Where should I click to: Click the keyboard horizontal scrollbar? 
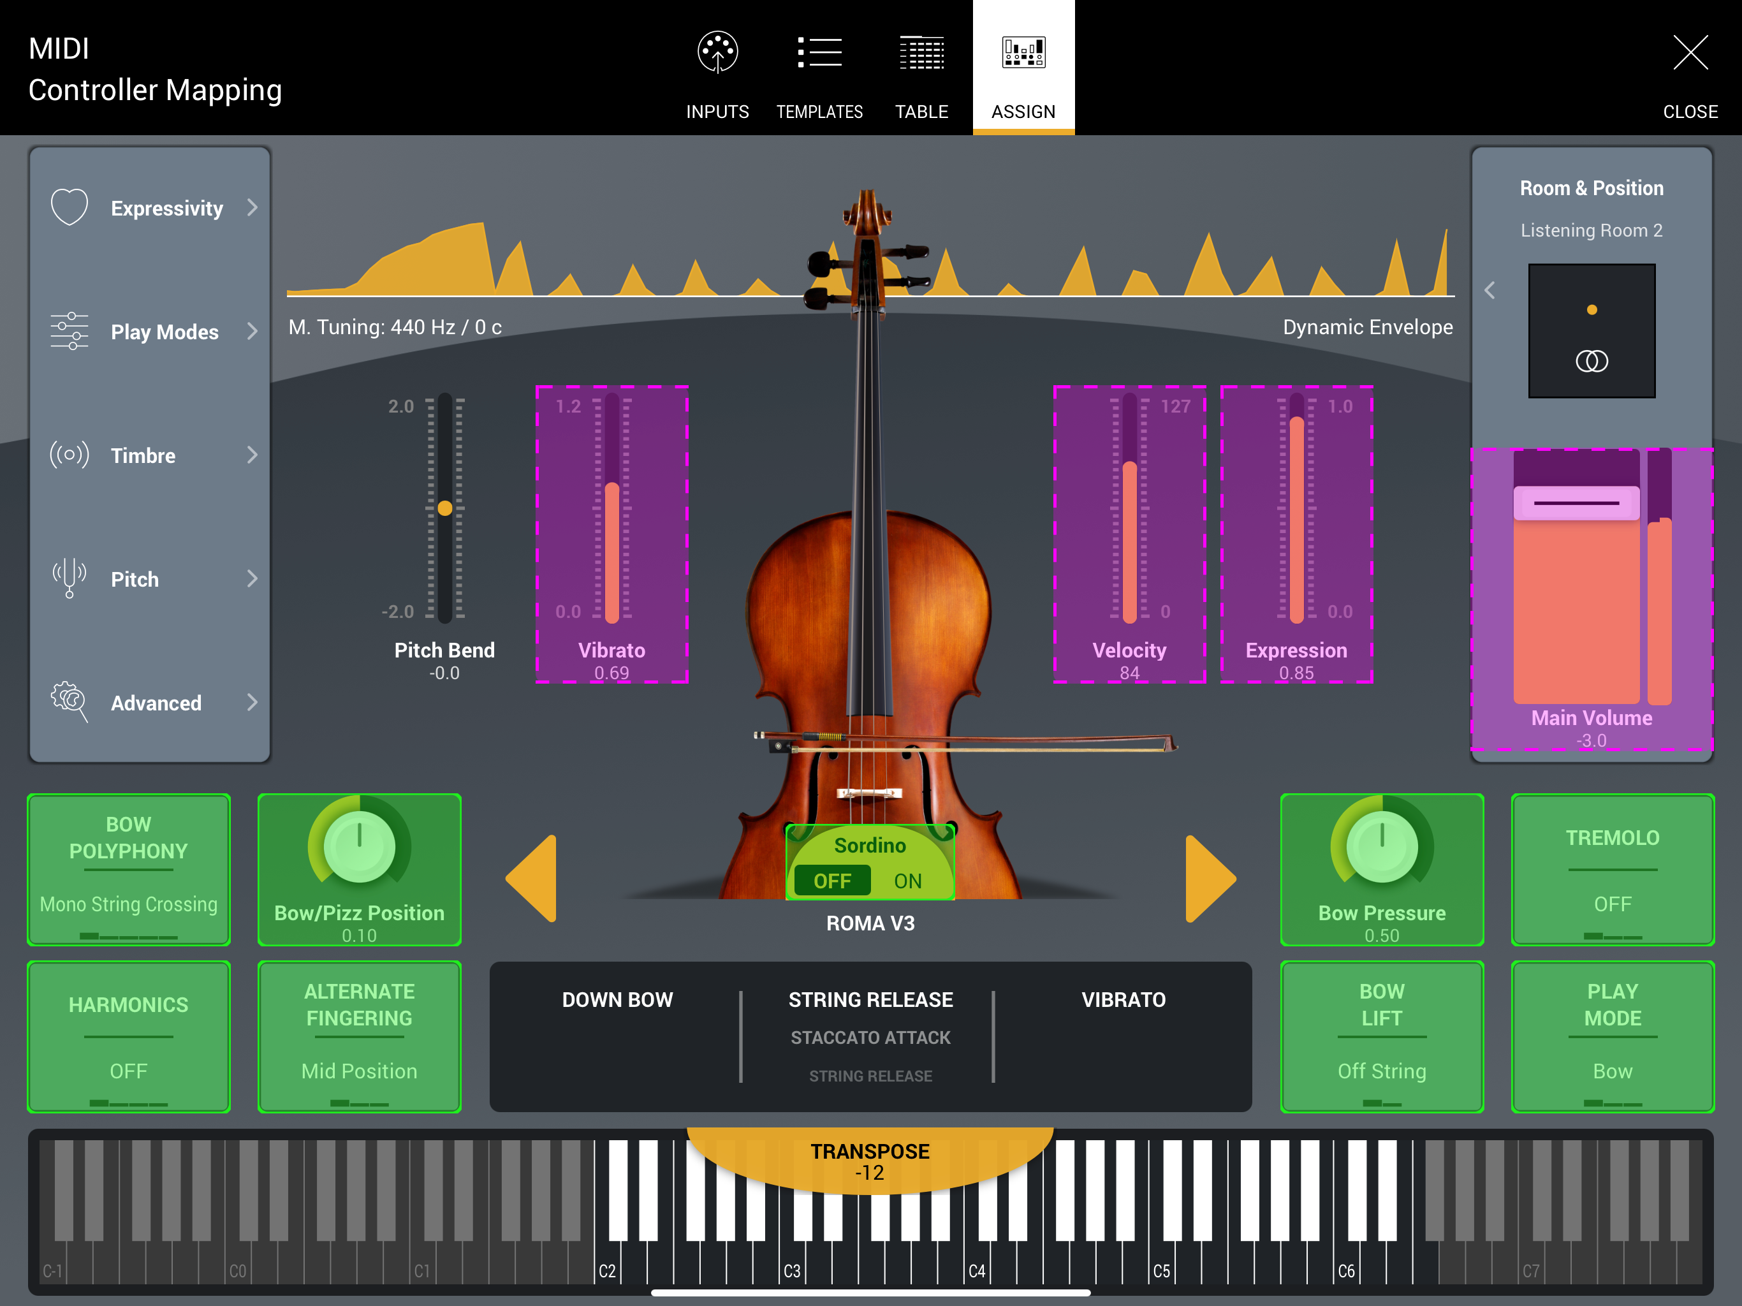[x=870, y=1293]
